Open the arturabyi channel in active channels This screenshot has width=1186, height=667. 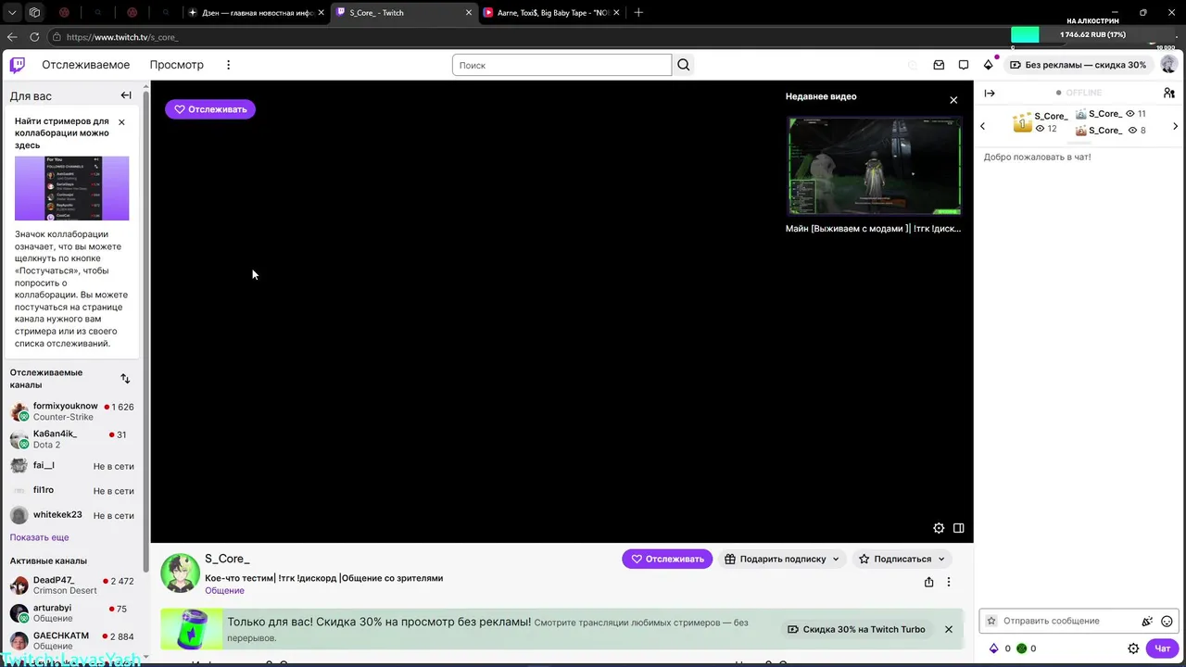72,613
